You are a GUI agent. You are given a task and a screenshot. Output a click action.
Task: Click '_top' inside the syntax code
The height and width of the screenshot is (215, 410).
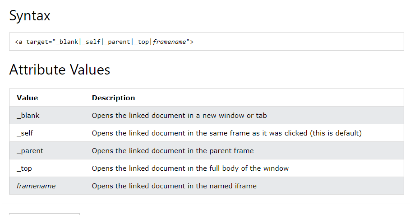pos(142,42)
